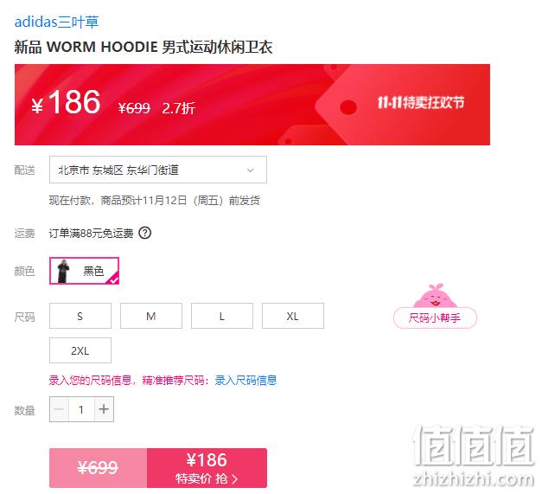Viewport: 542px width, 494px height.
Task: Open the adidas三叶草 brand link
Action: (x=57, y=22)
